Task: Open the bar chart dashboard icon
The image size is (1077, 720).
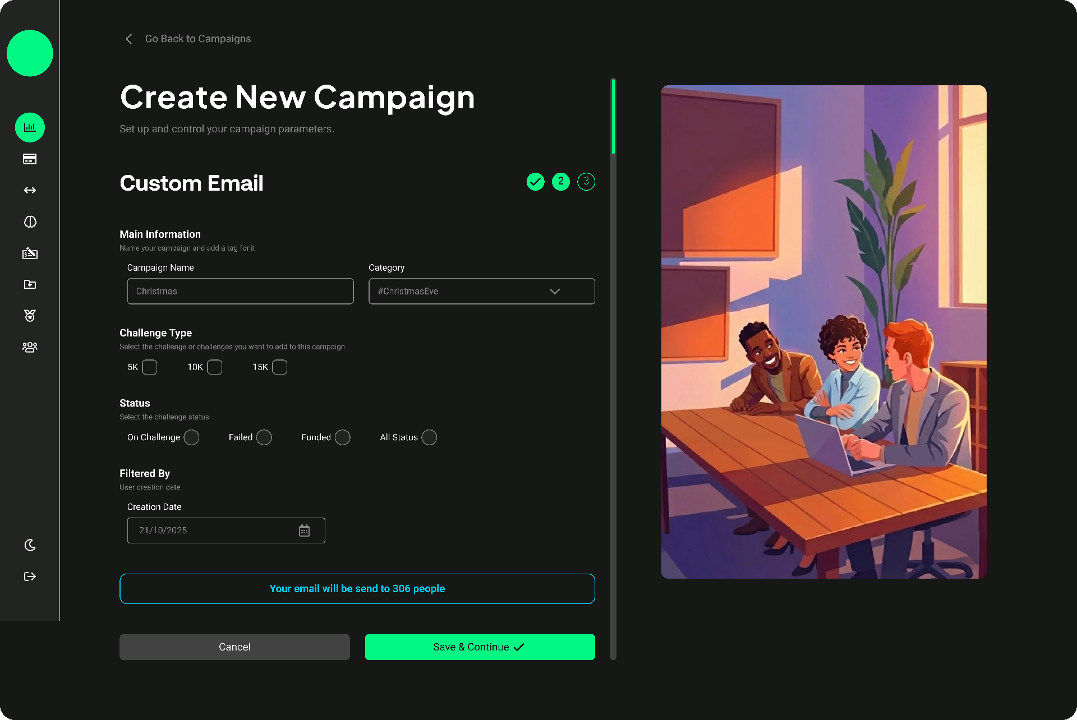Action: click(30, 127)
